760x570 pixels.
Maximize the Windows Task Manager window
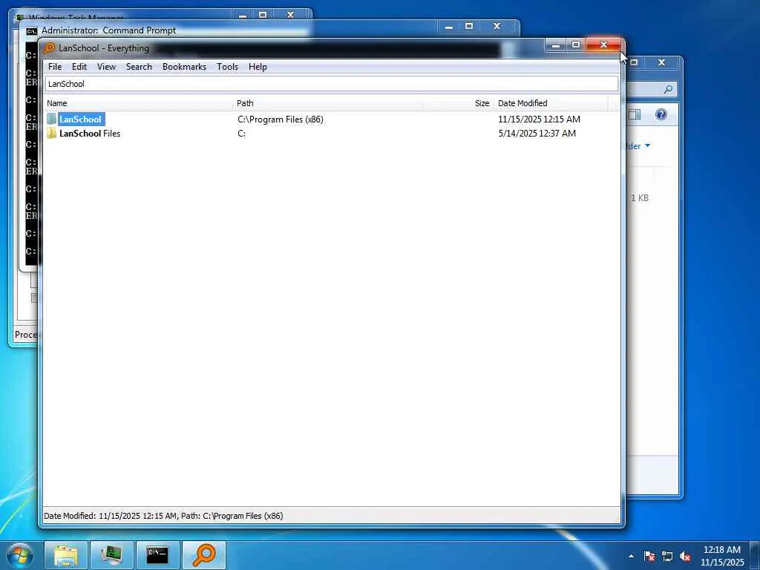click(x=263, y=15)
